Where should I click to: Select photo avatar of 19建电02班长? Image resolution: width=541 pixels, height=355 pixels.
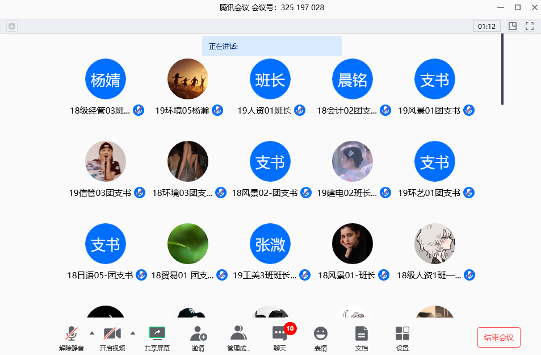353,161
